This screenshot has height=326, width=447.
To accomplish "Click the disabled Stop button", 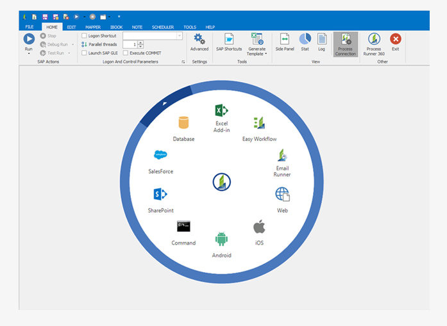I will point(48,36).
